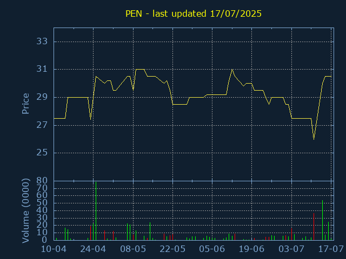Click the 25 price axis label
This screenshot has width=346, height=259.
(x=42, y=152)
